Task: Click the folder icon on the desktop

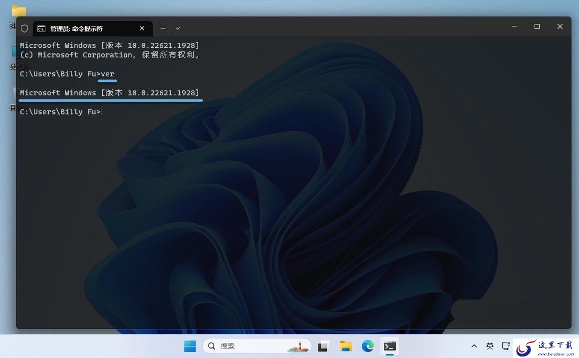Action: (x=18, y=11)
